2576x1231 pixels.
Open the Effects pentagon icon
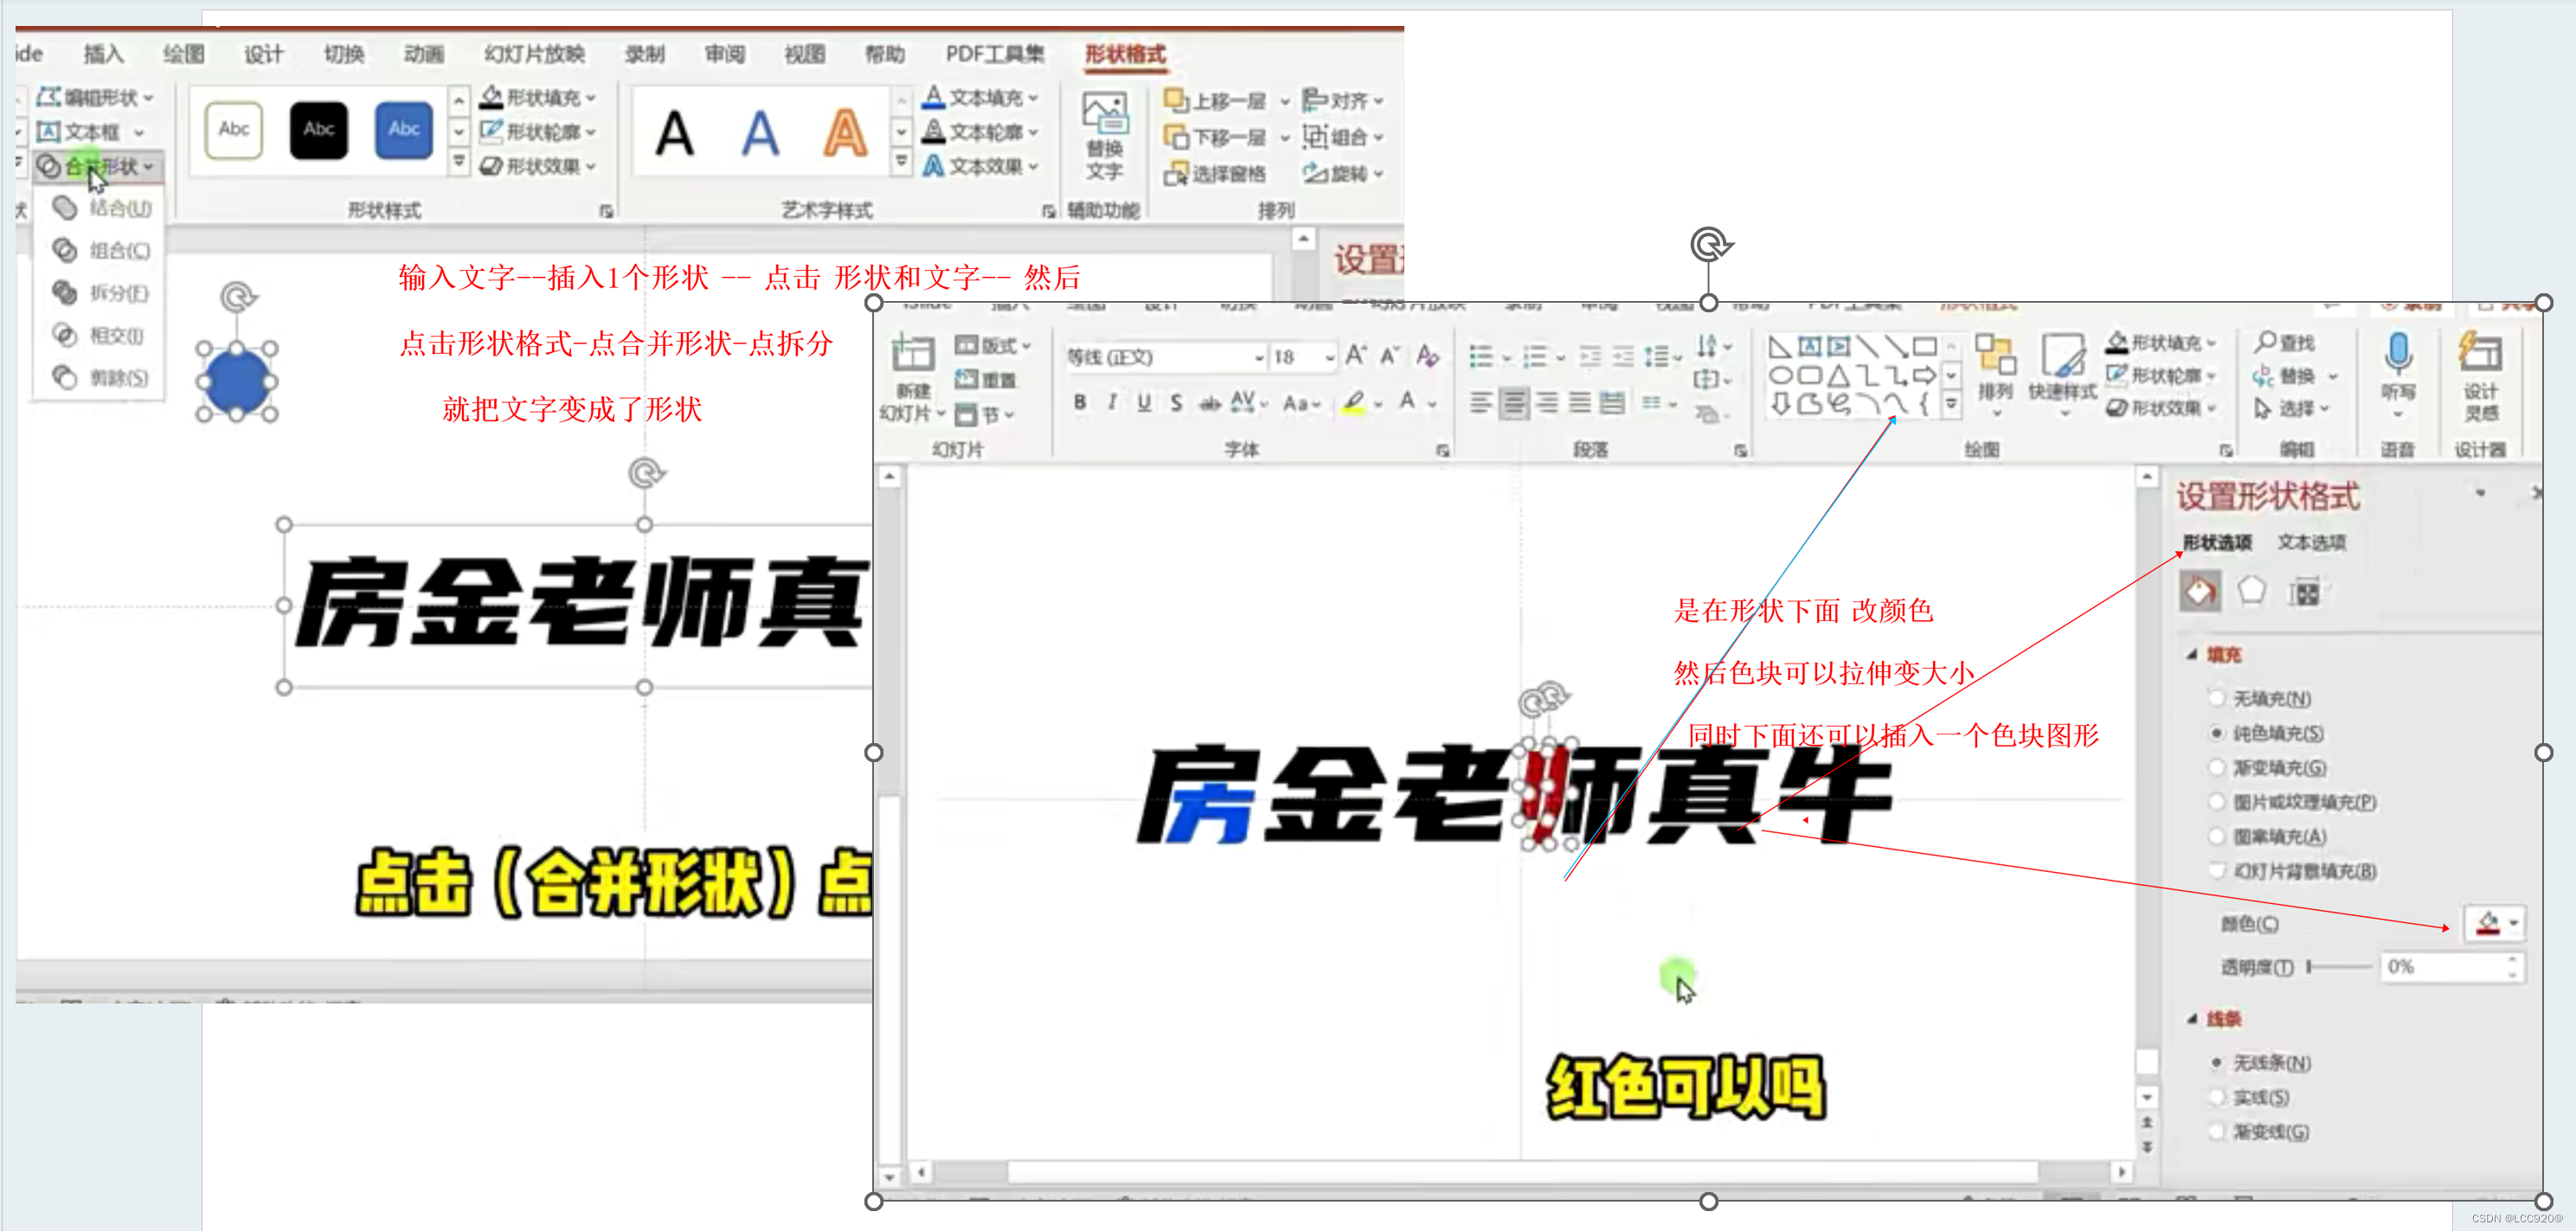2251,591
